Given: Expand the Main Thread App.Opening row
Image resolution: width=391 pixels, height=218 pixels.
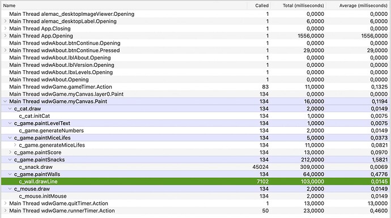Looking at the screenshot, I should [5, 36].
